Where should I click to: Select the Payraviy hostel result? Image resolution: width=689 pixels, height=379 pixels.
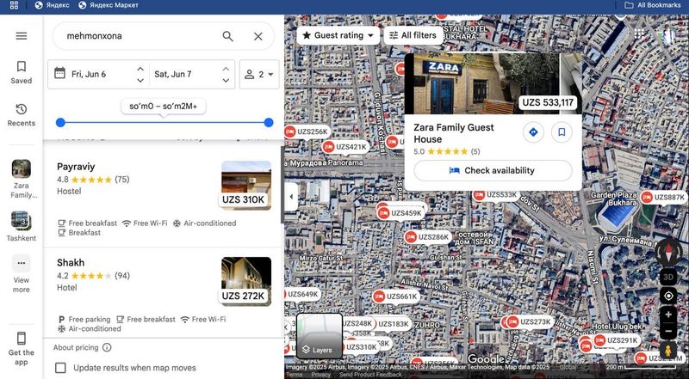pos(163,199)
